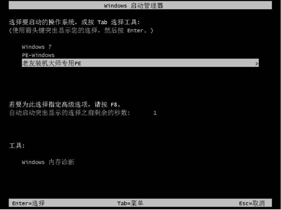This screenshot has height=210, width=281.
Task: Select the PE-Windows boot entry
Action: click(x=38, y=55)
